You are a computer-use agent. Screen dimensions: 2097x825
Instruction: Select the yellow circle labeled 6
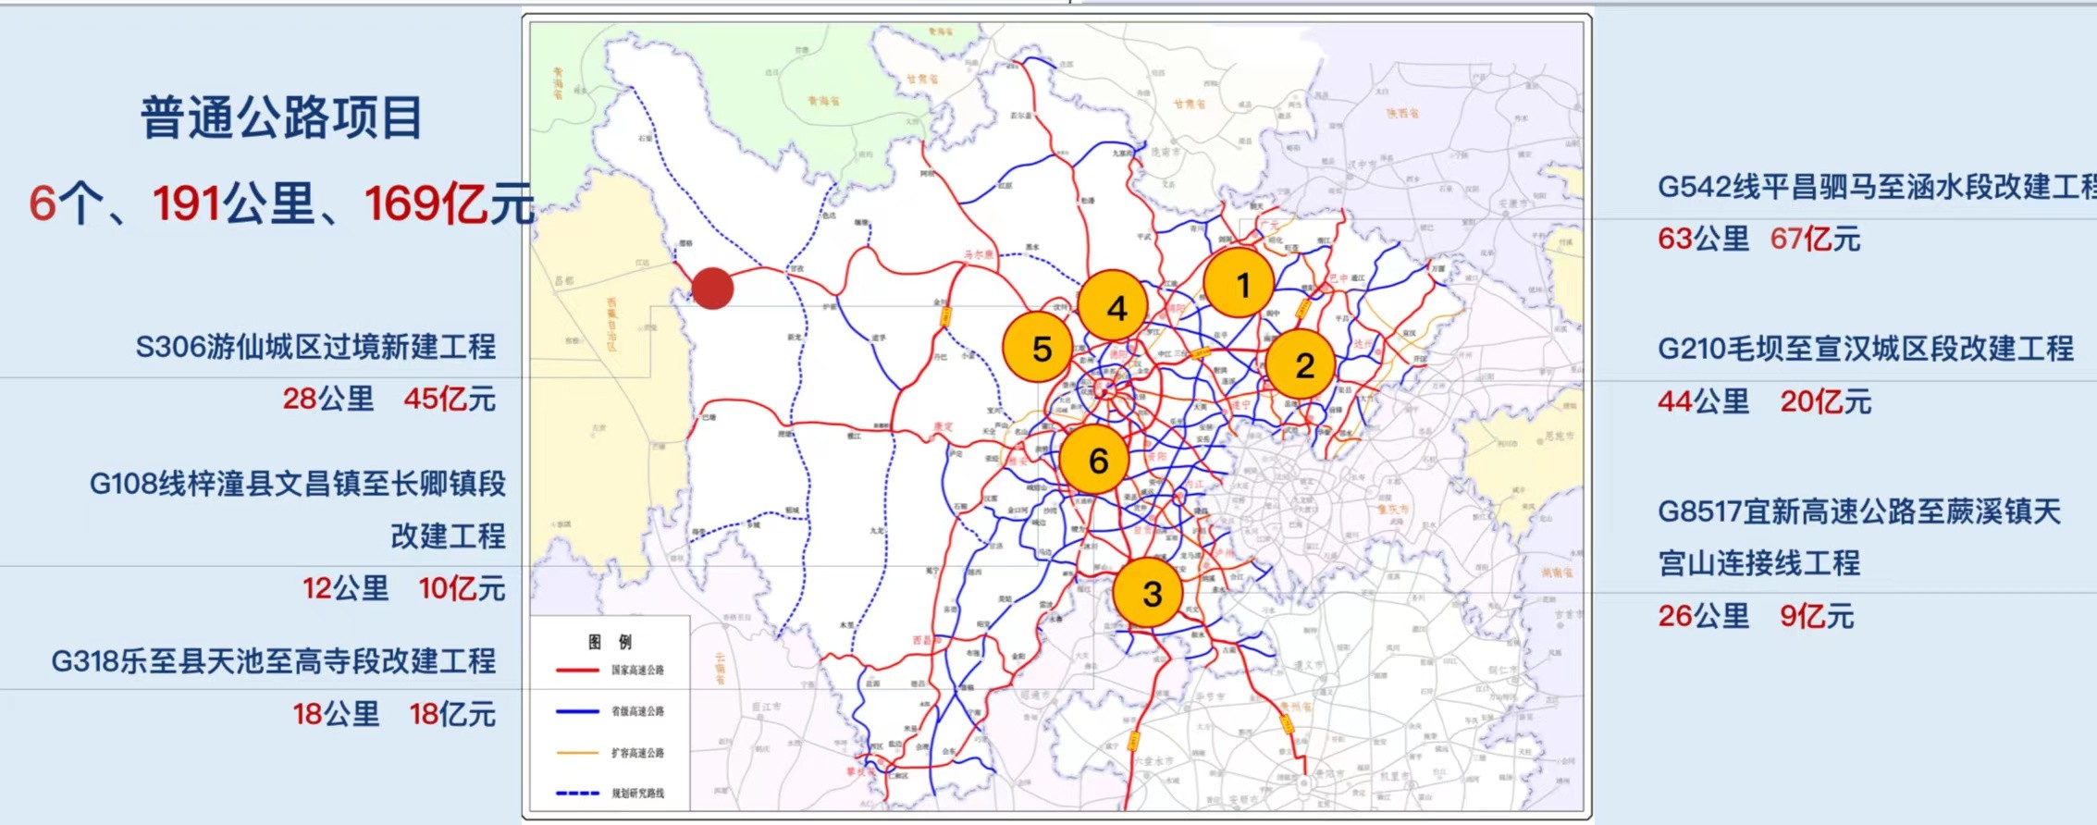tap(1095, 460)
